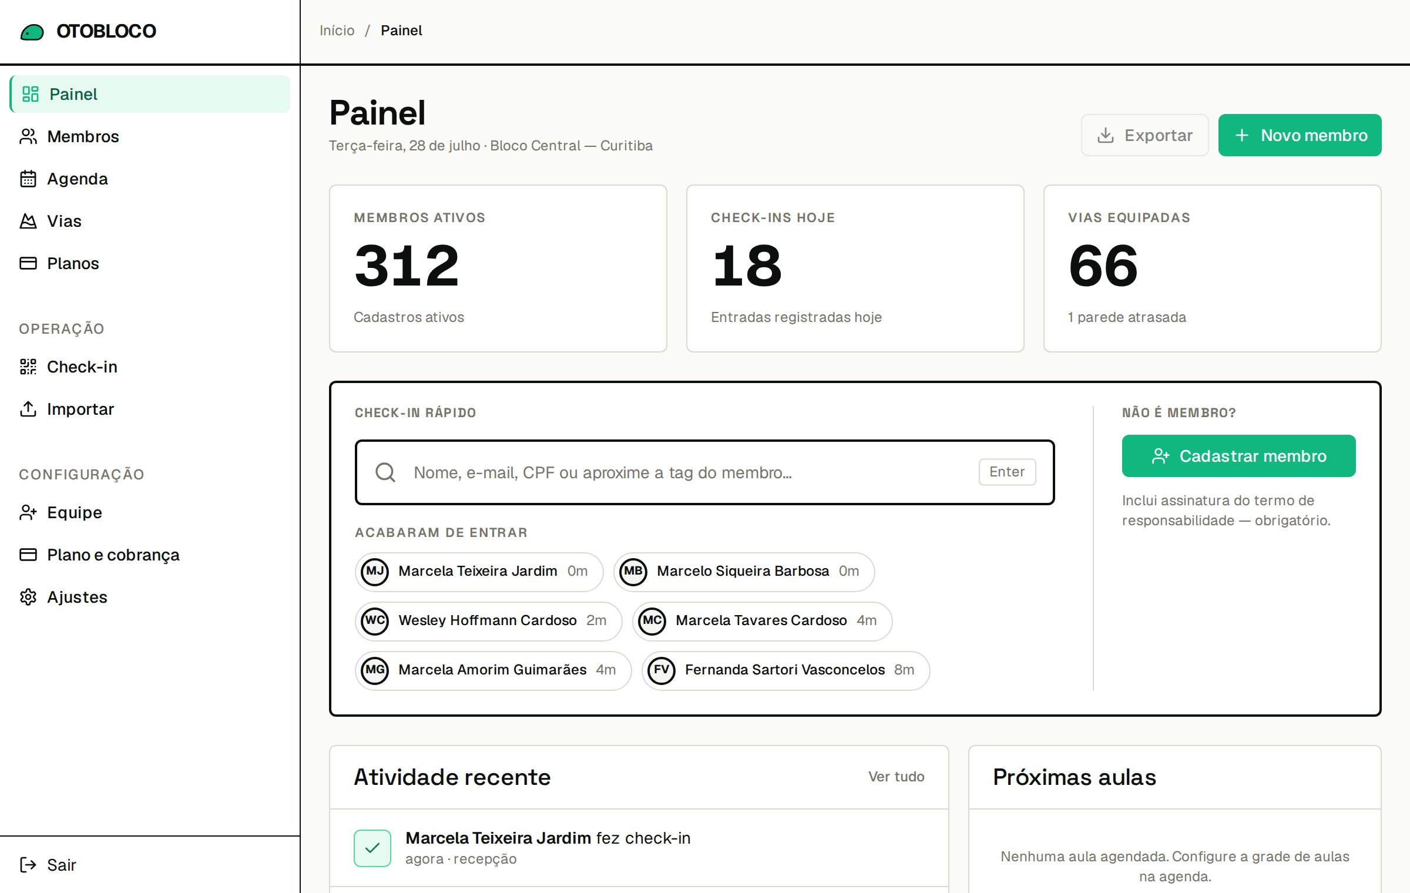Screen dimensions: 1410x893
Task: Open the Importar page
Action: (150, 409)
